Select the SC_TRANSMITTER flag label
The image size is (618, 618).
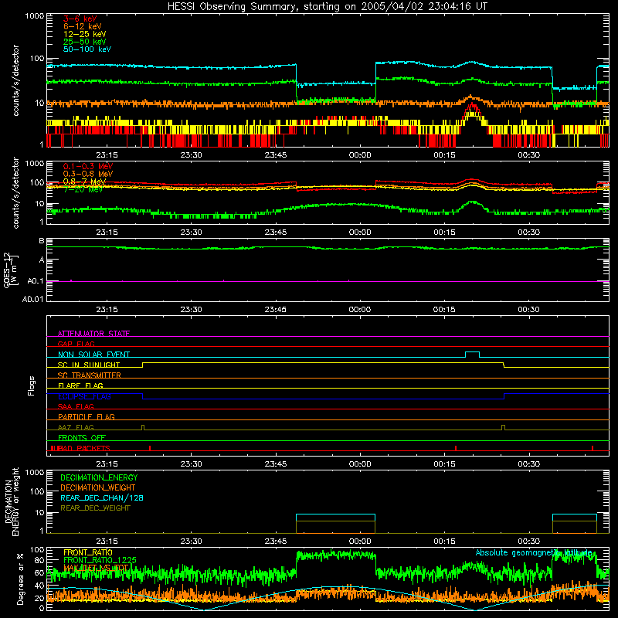point(90,375)
